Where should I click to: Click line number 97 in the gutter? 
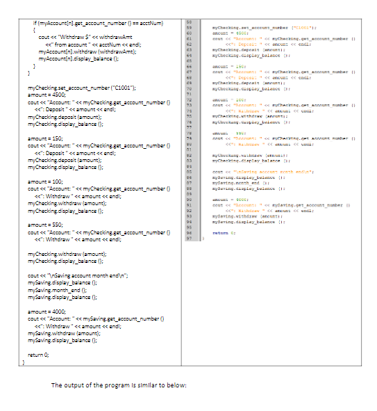(x=189, y=239)
